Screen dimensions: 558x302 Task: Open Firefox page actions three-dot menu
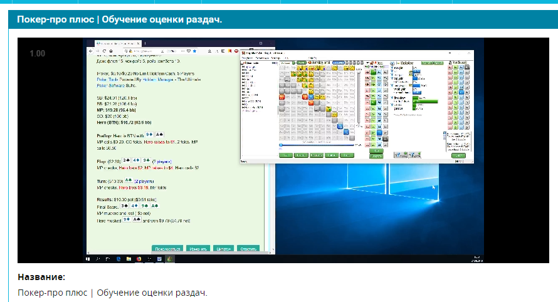click(182, 51)
